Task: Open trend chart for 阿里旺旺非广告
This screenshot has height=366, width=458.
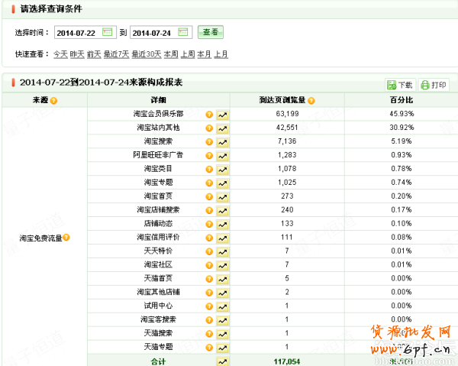Action: 223,155
